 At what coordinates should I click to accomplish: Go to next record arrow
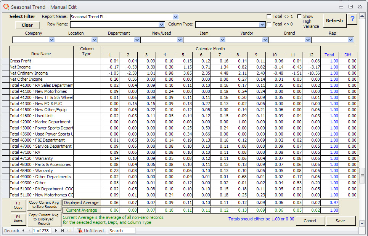pos(56,231)
